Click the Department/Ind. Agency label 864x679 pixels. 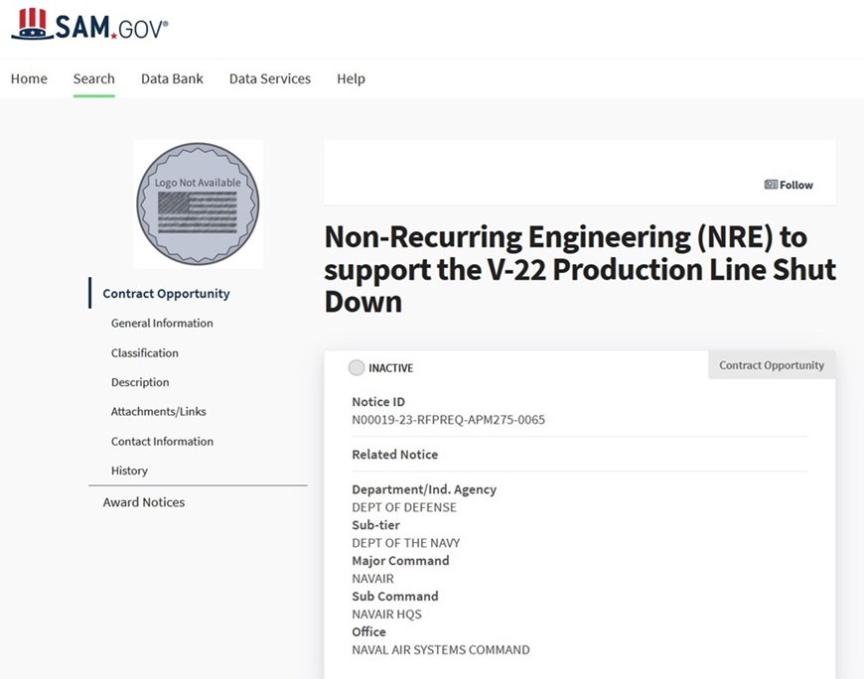(x=424, y=489)
